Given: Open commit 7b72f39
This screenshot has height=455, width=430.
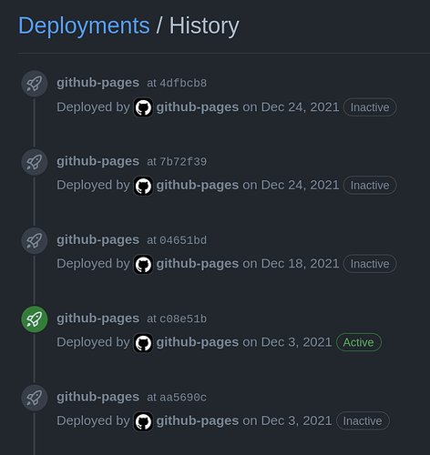Looking at the screenshot, I should (183, 162).
